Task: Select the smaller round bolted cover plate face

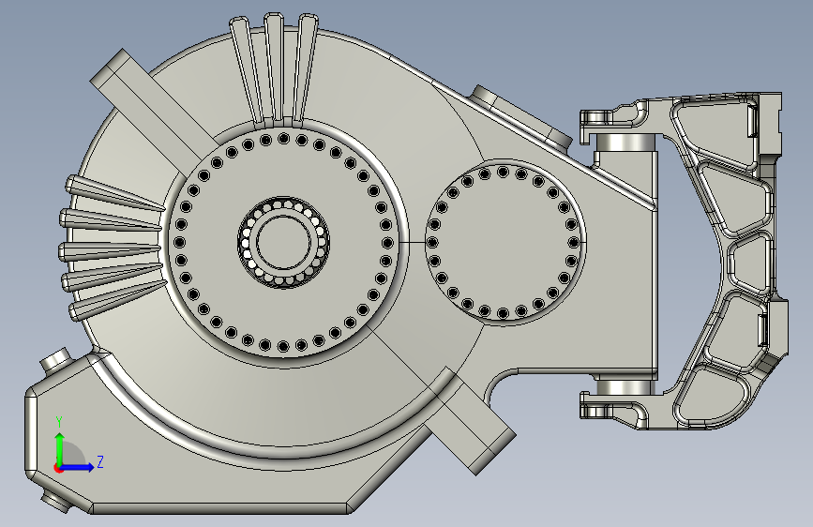Action: pyautogui.click(x=504, y=242)
